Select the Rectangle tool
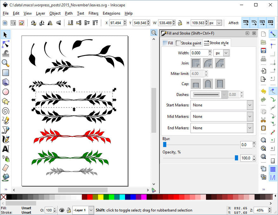The image size is (278, 215). [x=5, y=73]
